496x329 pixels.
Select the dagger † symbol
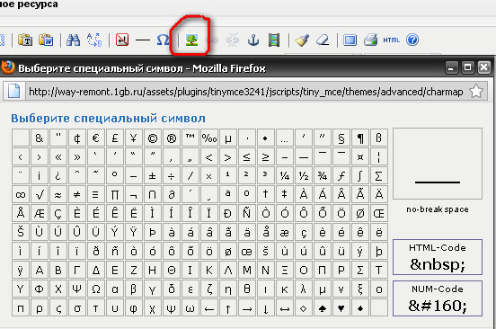point(266,194)
